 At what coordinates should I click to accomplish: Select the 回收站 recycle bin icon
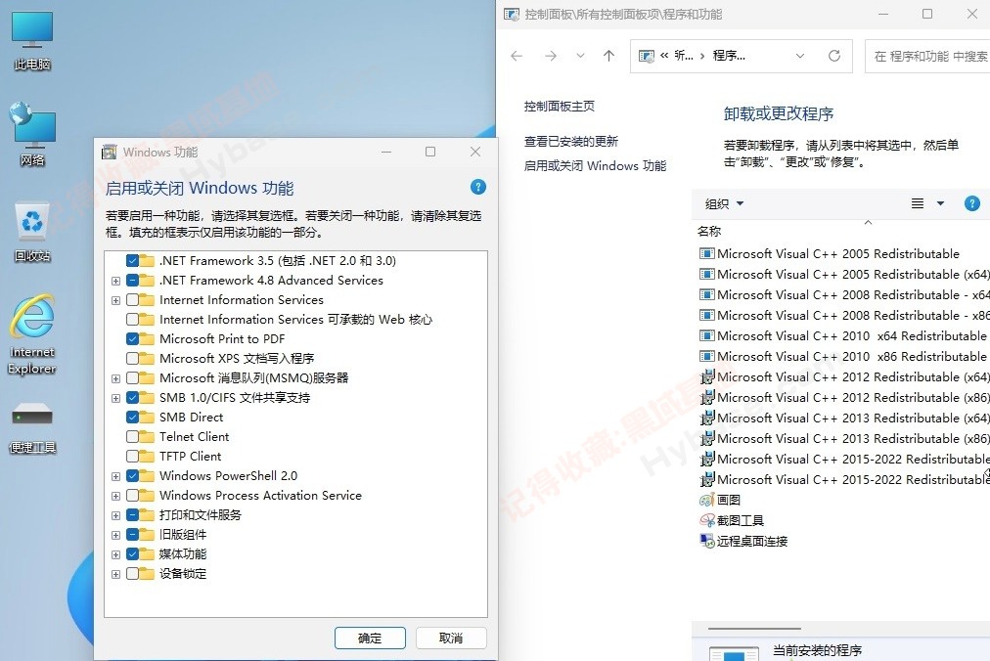pos(32,232)
